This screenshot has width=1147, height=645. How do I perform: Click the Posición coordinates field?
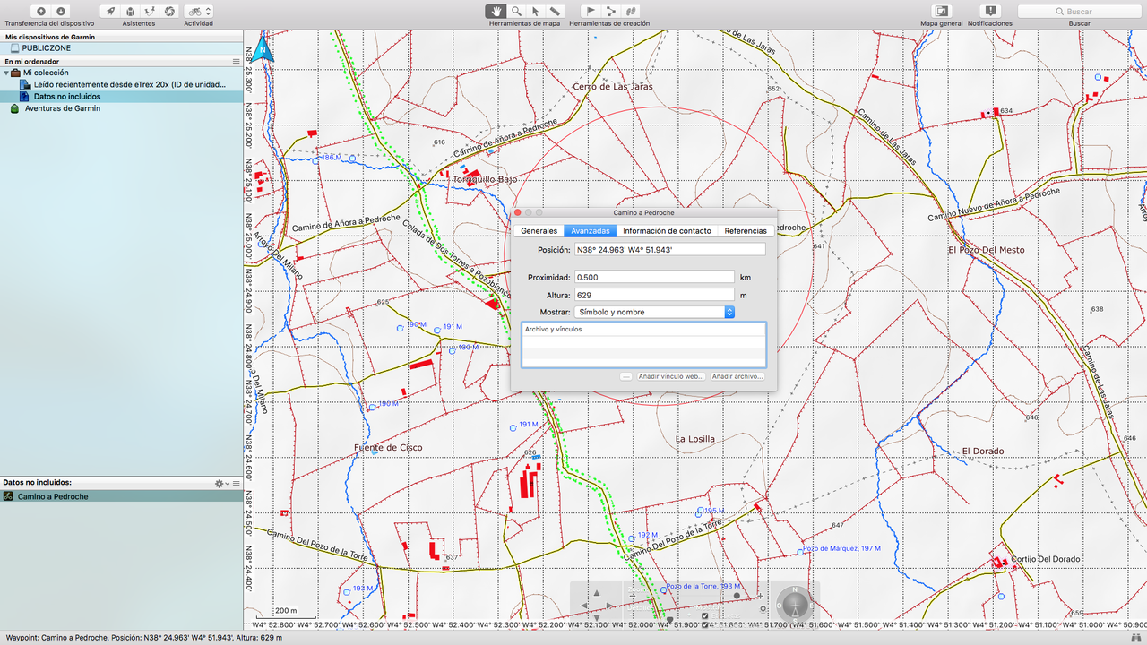670,249
